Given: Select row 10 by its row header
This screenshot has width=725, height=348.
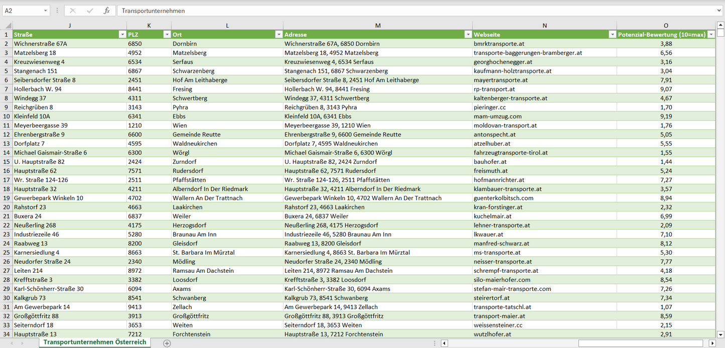Looking at the screenshot, I should click(7, 117).
